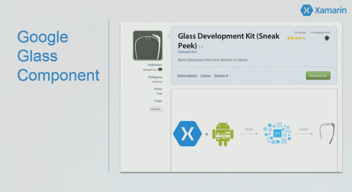Click the Xamarin Inc. publisher link under title
Viewport: 352px width, 192px height.
tap(187, 52)
